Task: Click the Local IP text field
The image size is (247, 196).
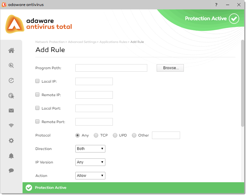Action: click(x=94, y=81)
